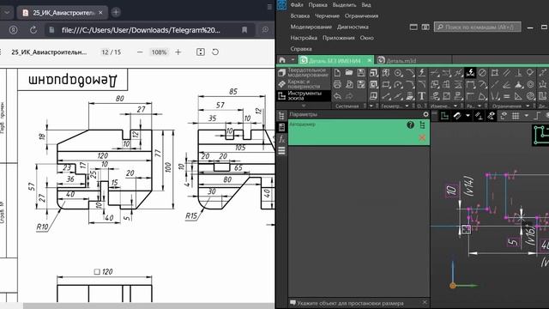The height and width of the screenshot is (309, 549).
Task: Expand the Изменение toolbar group dropdown
Action: pyautogui.click(x=455, y=106)
